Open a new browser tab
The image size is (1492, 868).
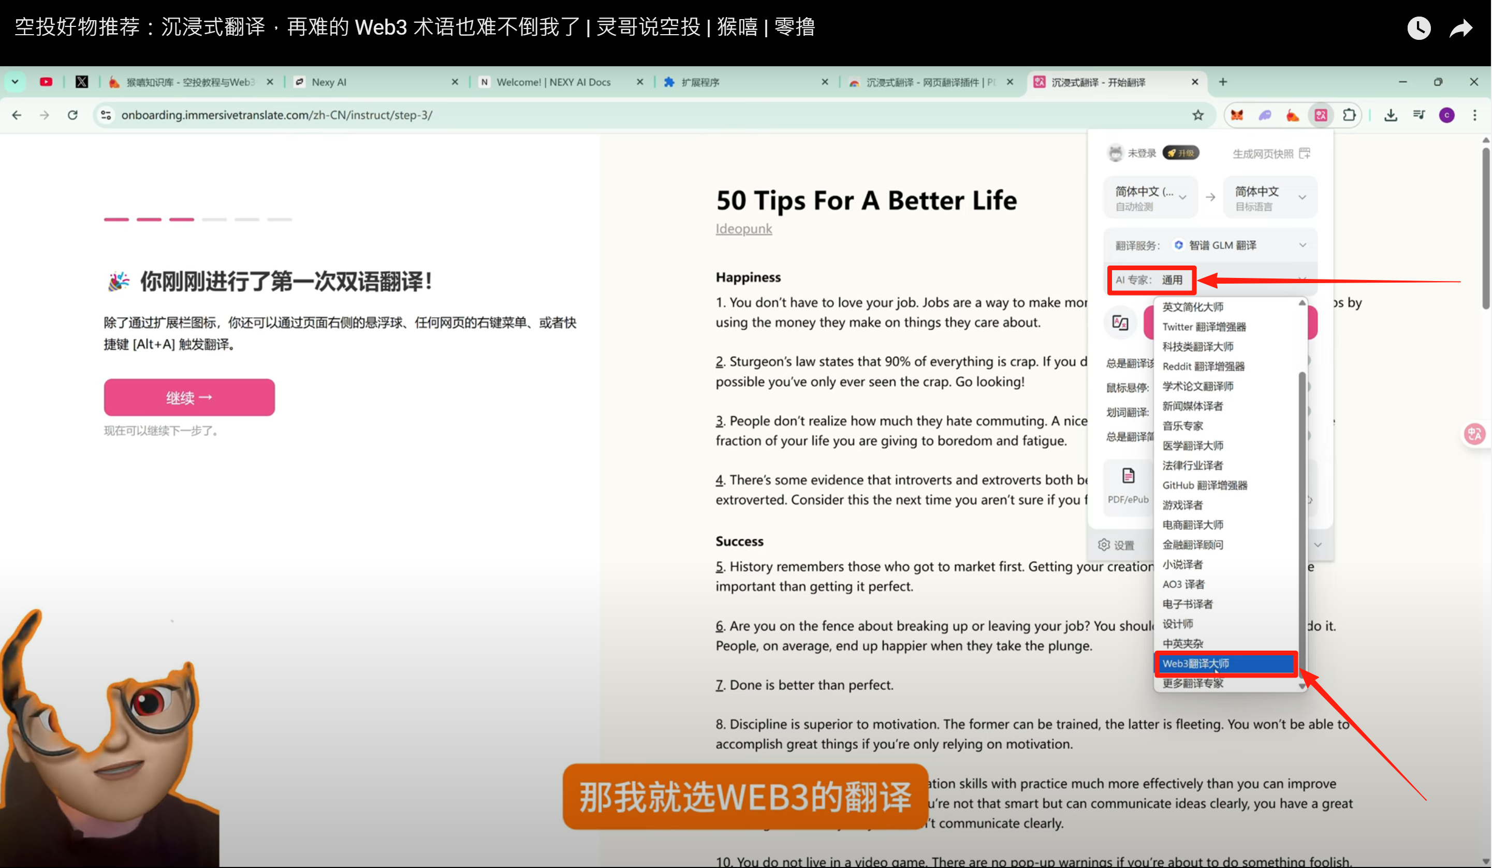(x=1223, y=82)
